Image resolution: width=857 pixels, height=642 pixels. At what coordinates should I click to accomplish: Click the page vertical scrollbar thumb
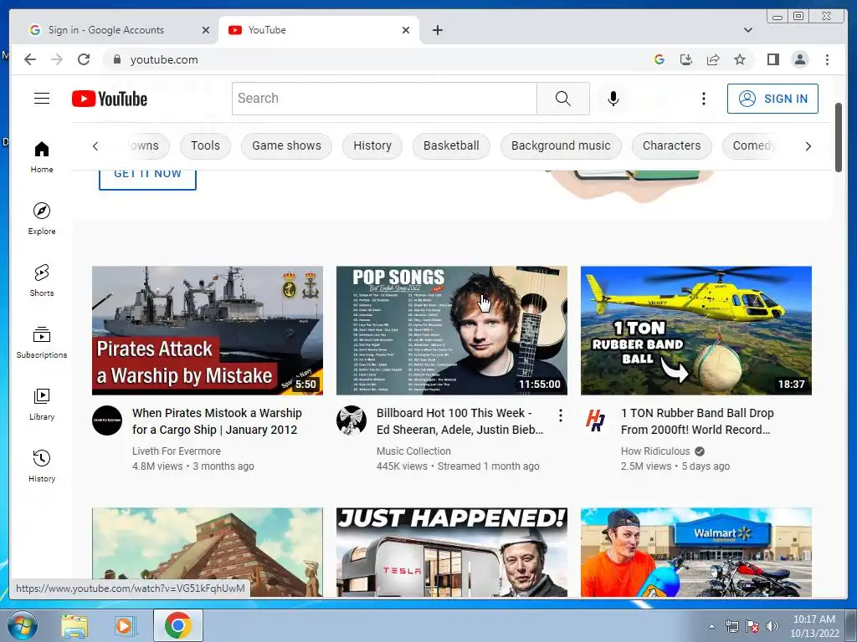(x=838, y=137)
